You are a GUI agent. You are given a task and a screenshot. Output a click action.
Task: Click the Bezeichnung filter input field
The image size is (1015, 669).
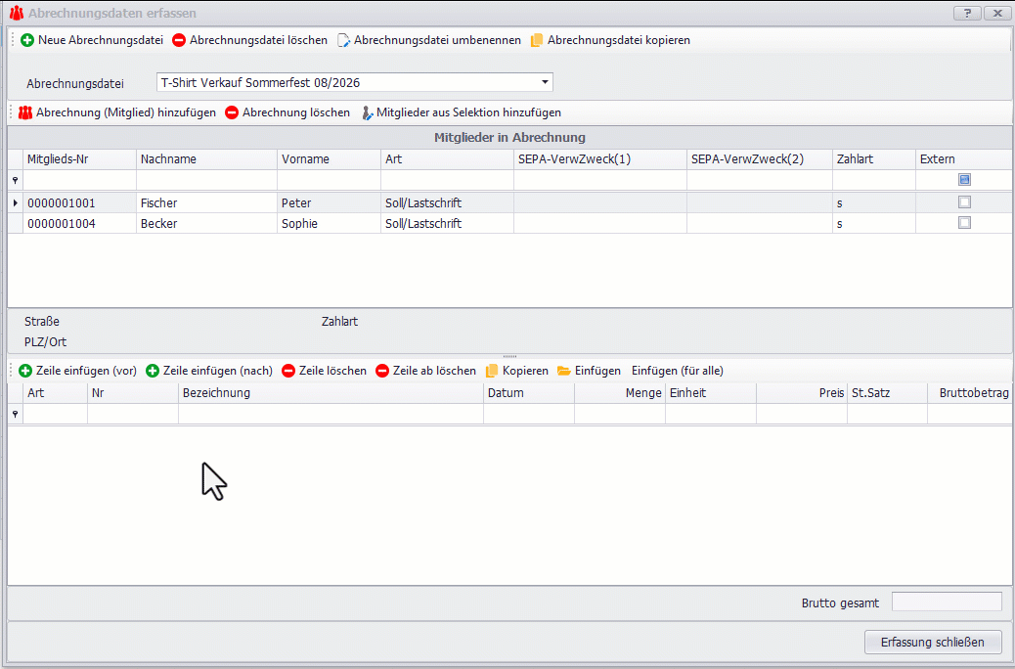coord(331,415)
